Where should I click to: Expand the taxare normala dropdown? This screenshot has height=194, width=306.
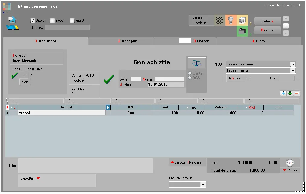tap(293, 71)
